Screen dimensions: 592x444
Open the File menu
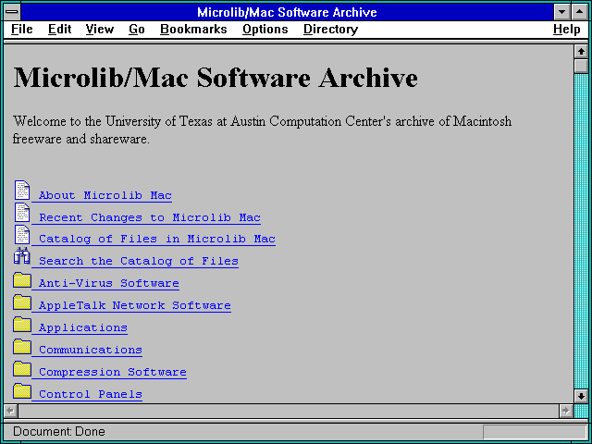(x=22, y=29)
